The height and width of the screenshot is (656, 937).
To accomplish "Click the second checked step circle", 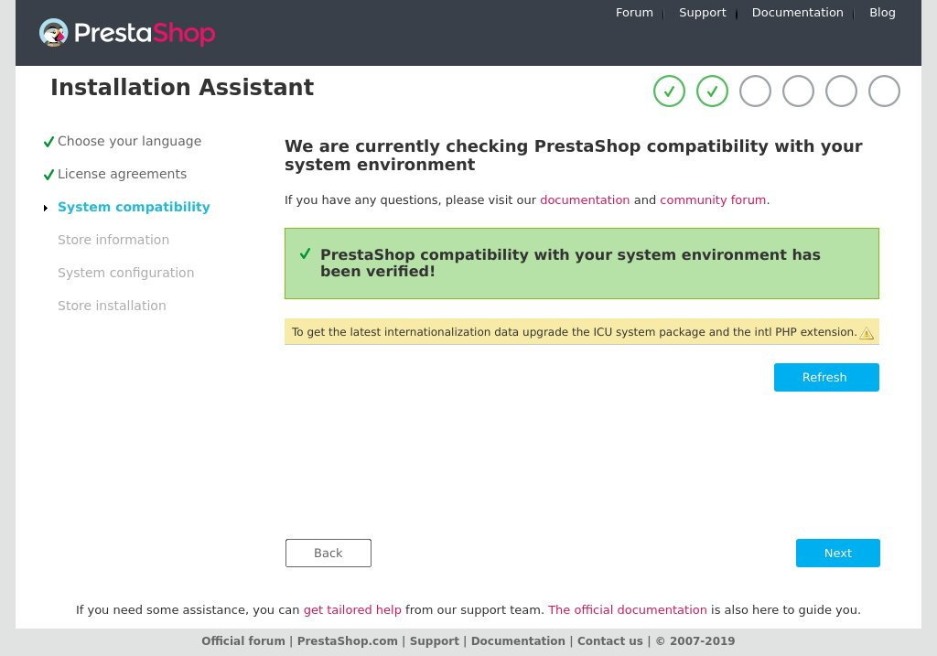I will pos(712,91).
